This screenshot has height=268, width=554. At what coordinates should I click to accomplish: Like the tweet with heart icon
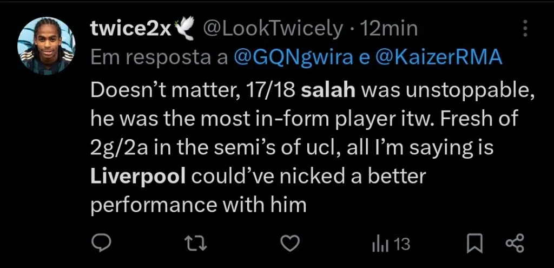[291, 244]
